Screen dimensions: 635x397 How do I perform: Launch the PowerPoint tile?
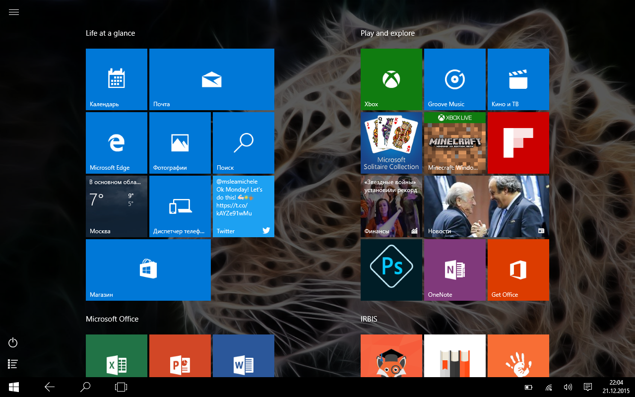tap(180, 356)
